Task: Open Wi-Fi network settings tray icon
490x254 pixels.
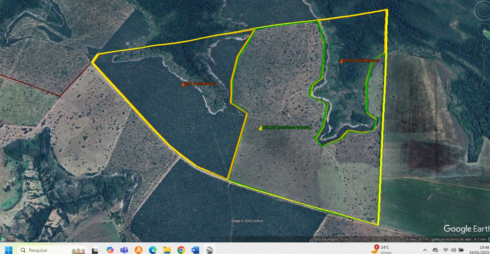Action: point(446,250)
